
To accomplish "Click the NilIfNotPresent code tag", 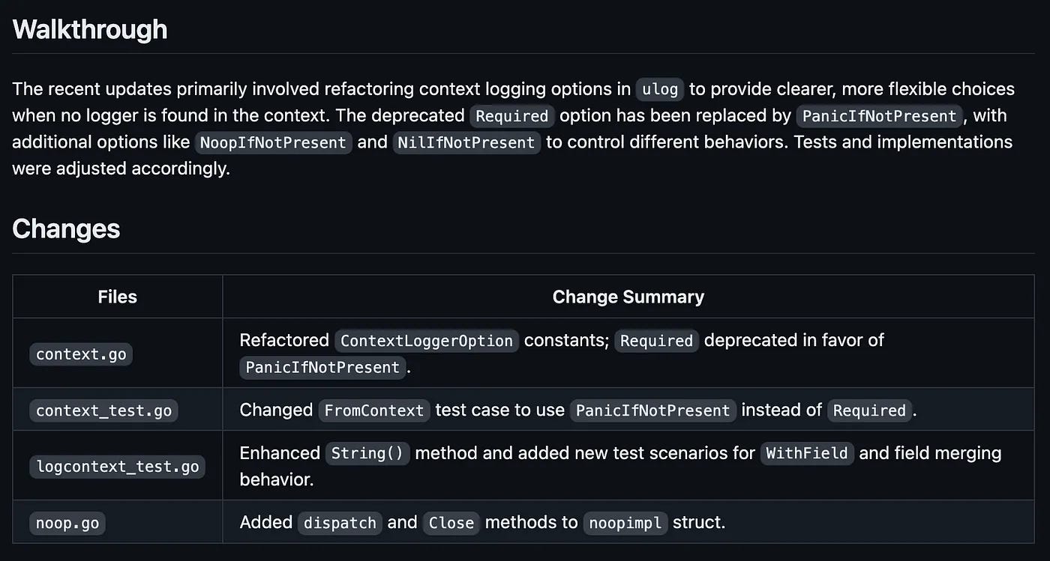I will (x=466, y=142).
